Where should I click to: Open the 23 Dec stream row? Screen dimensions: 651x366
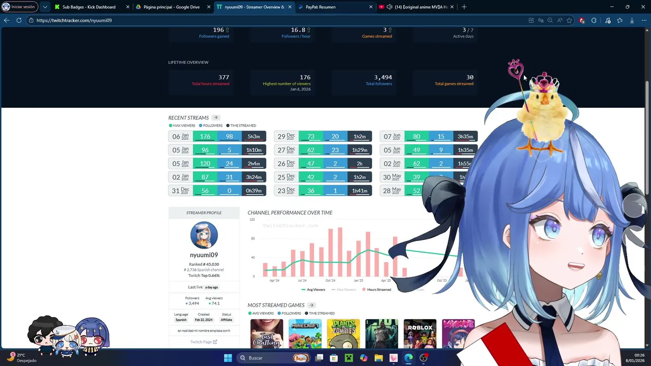323,191
